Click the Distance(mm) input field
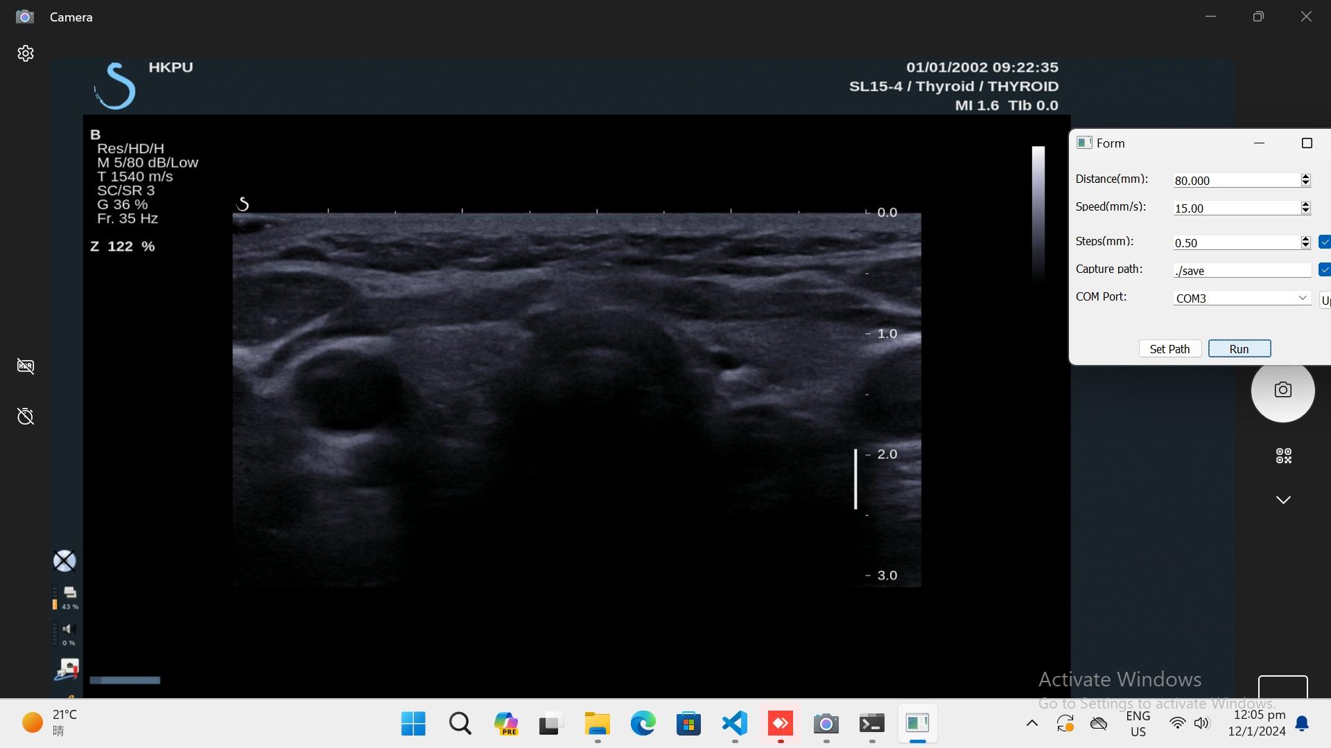1331x748 pixels. (x=1236, y=180)
